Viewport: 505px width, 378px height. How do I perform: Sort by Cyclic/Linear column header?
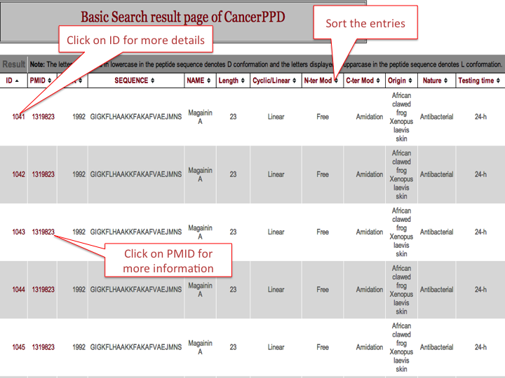click(x=275, y=80)
